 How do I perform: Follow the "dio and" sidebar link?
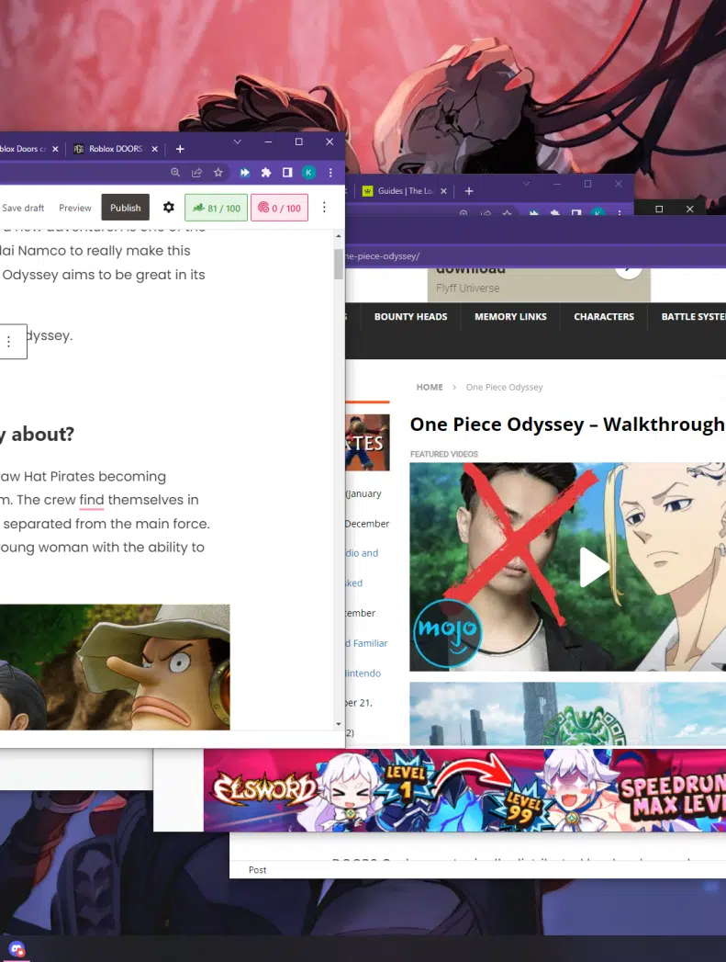(x=362, y=553)
